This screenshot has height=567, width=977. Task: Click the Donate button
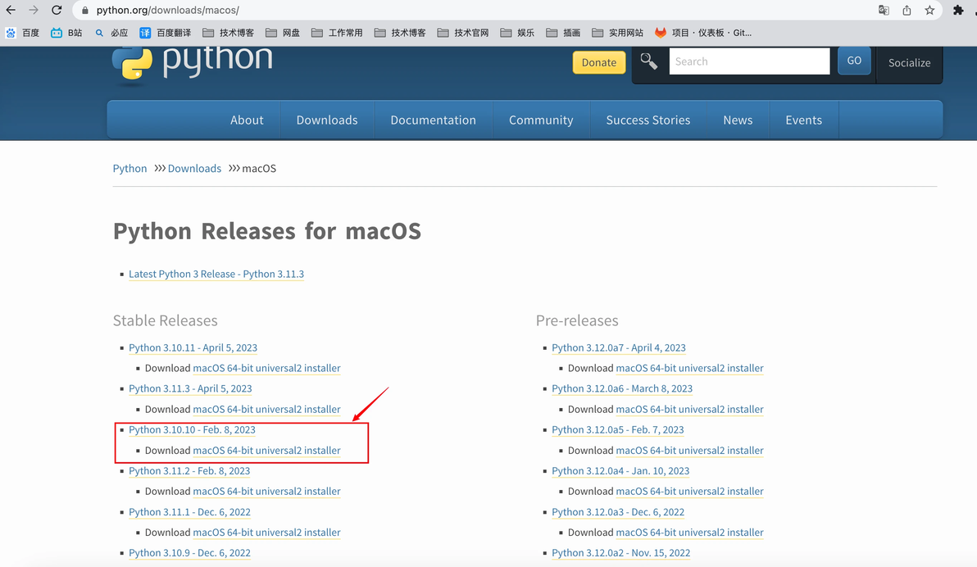tap(599, 62)
